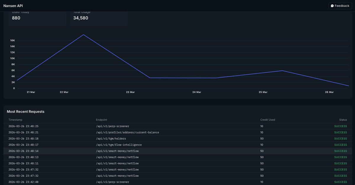
Task: Click SUCCESS status in 23:42:48 row
Action: coord(341,182)
